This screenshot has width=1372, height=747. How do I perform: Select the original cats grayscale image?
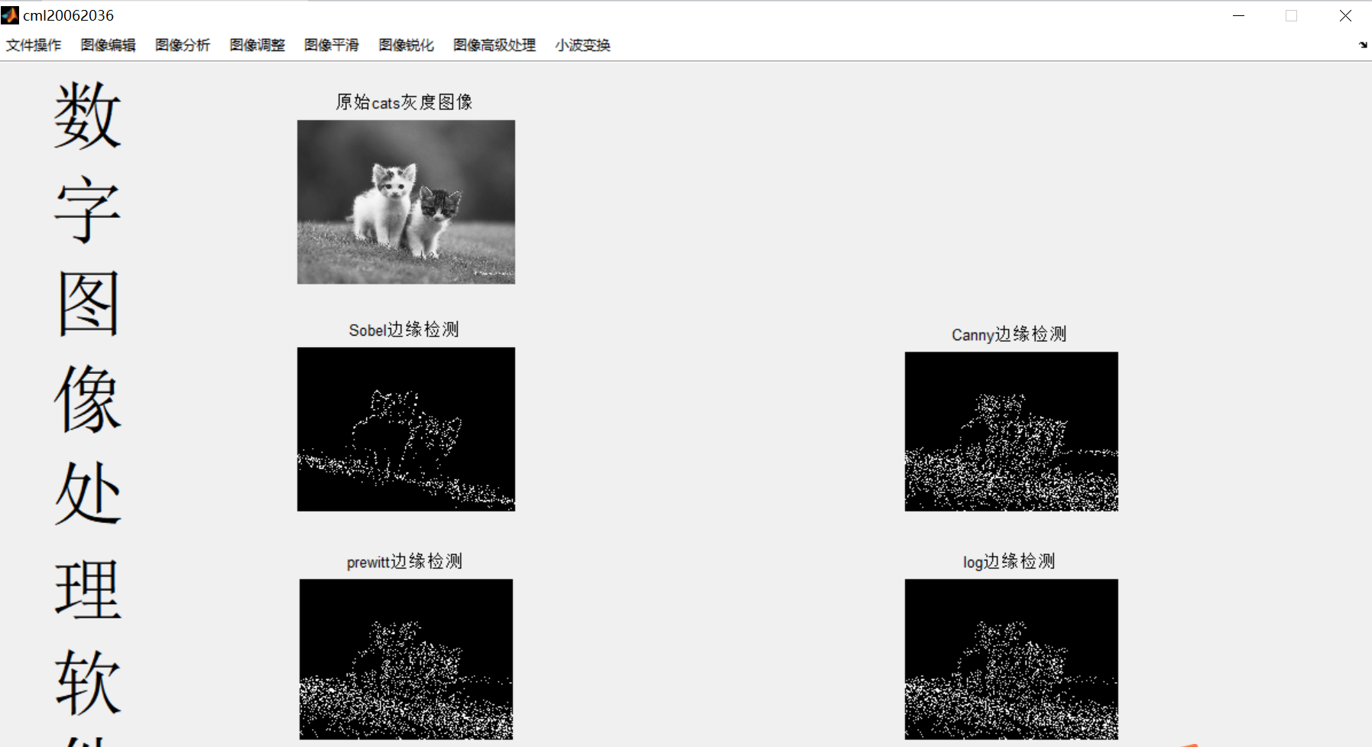click(405, 201)
